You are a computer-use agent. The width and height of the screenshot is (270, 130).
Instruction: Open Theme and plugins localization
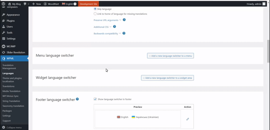coord(12,80)
